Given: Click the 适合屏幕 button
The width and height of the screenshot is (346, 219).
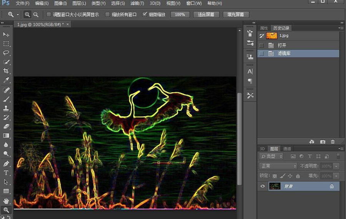Looking at the screenshot, I should click(x=206, y=15).
